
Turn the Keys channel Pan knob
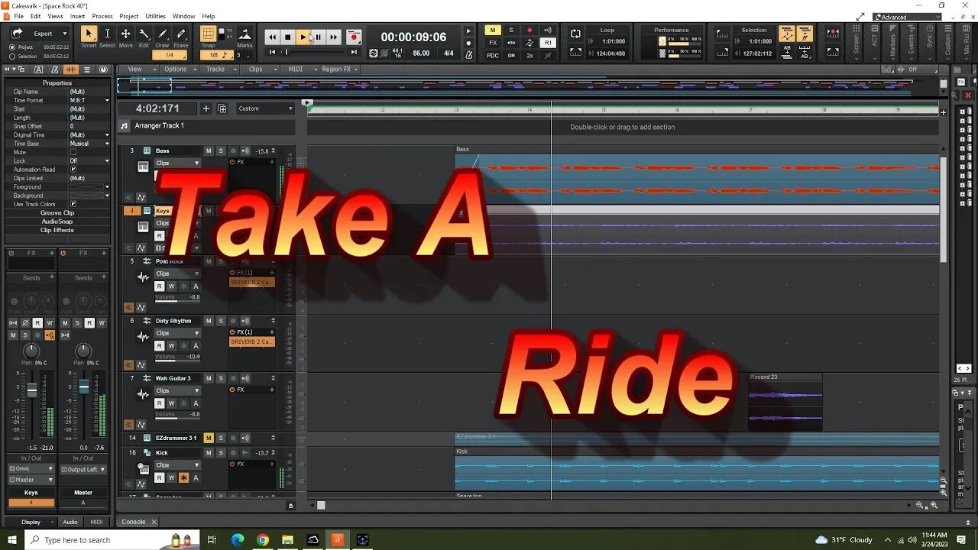pyautogui.click(x=31, y=351)
